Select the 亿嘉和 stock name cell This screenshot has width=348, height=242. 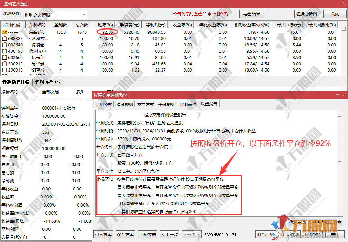(x=38, y=58)
